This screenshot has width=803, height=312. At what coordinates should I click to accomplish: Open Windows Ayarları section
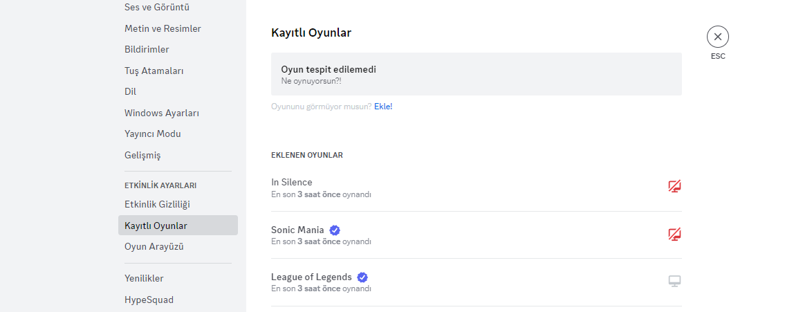click(x=162, y=113)
